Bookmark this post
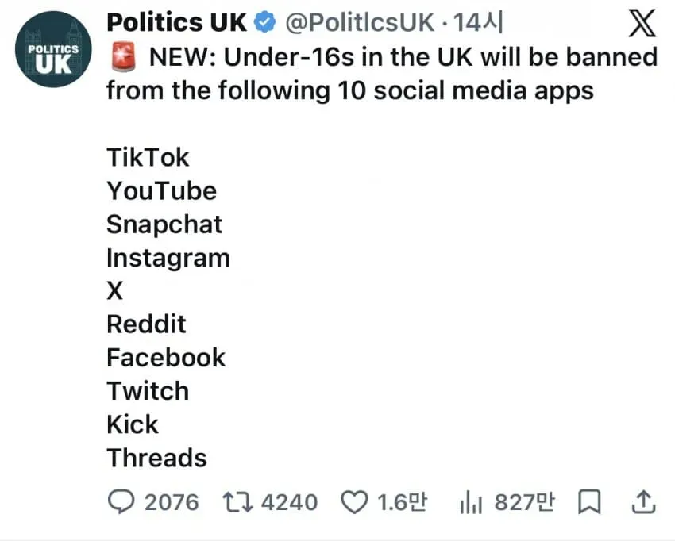Image resolution: width=675 pixels, height=541 pixels. click(x=589, y=502)
